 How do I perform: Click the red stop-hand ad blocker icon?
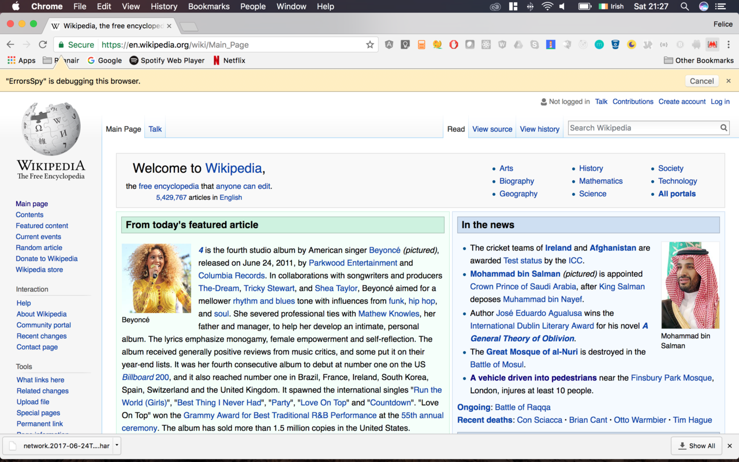point(454,44)
